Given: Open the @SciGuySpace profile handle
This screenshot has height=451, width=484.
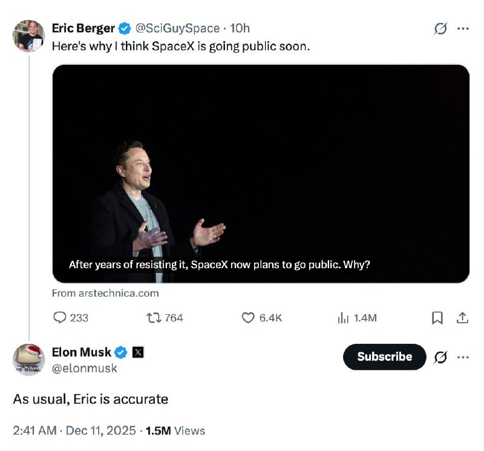Looking at the screenshot, I should click(177, 28).
